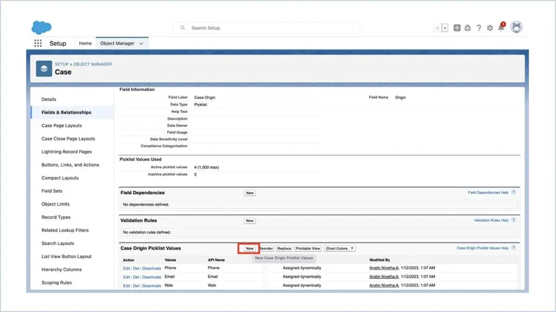Toggle the default checkbox in Phone row
Viewport: 556px width, 312px height.
tap(266, 269)
